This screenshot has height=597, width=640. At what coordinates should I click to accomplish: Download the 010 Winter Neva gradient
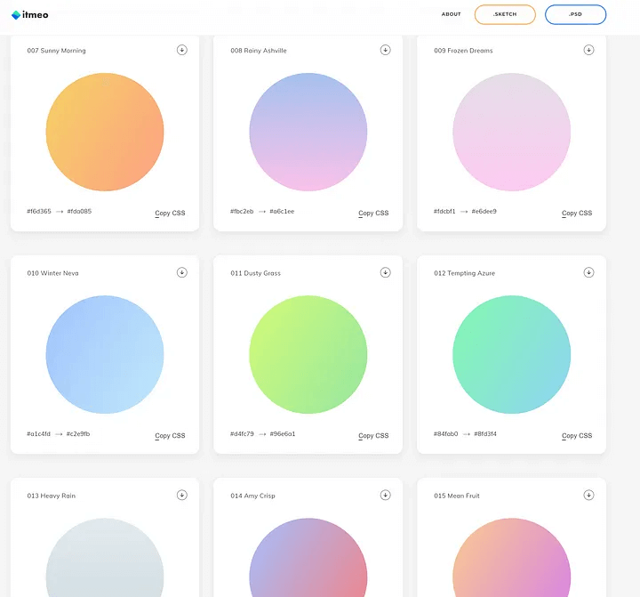[182, 272]
